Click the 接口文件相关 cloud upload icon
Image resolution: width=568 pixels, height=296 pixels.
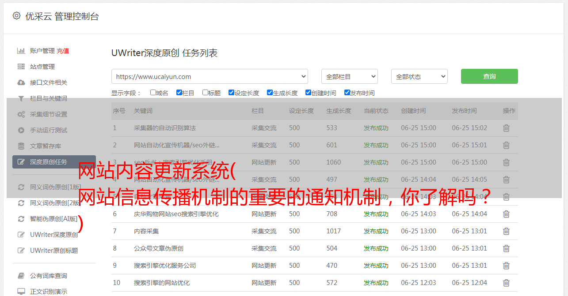point(21,82)
